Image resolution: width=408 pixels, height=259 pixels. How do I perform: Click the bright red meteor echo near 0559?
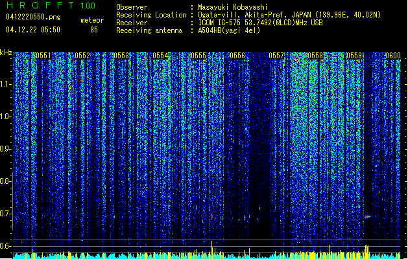(x=367, y=217)
